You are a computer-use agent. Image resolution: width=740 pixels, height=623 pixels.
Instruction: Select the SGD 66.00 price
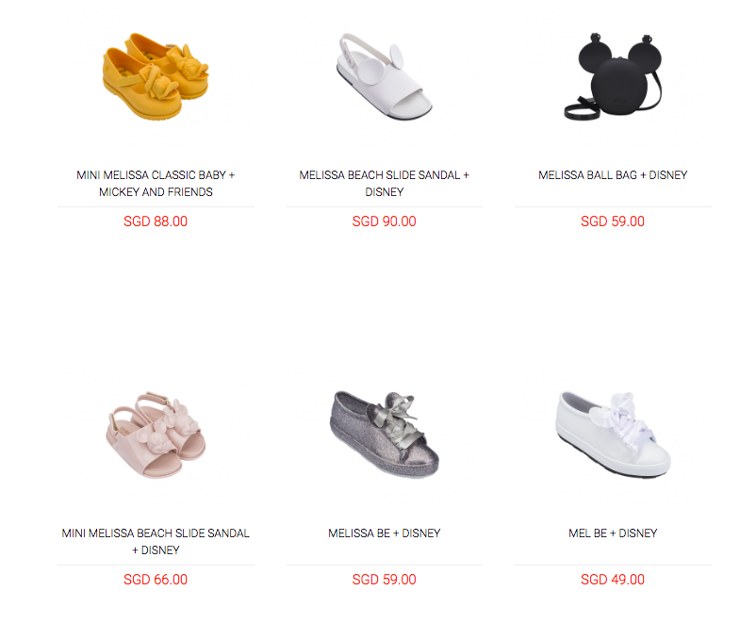point(156,580)
